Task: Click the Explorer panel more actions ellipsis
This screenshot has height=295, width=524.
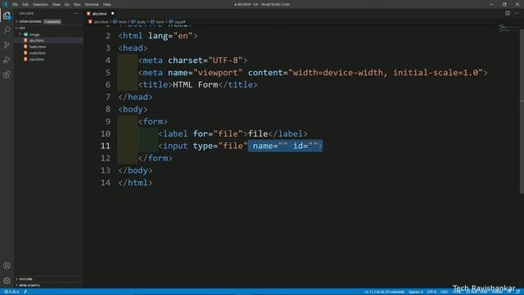Action: point(76,13)
